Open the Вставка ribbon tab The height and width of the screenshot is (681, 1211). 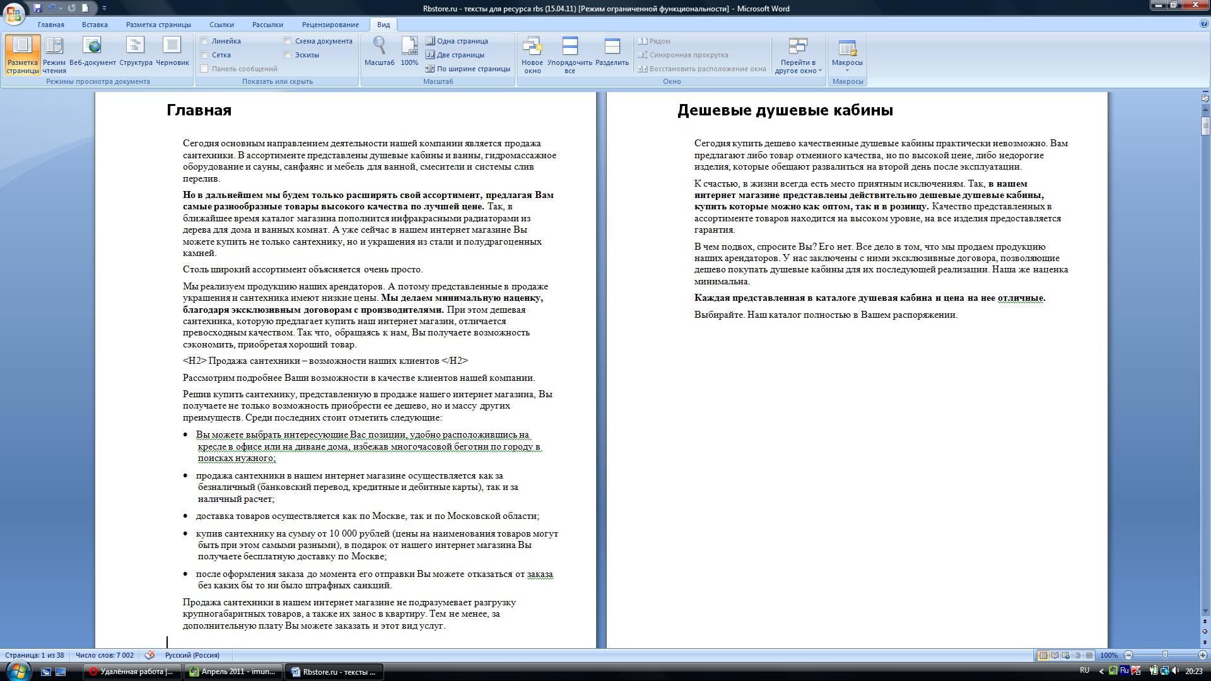coord(95,25)
